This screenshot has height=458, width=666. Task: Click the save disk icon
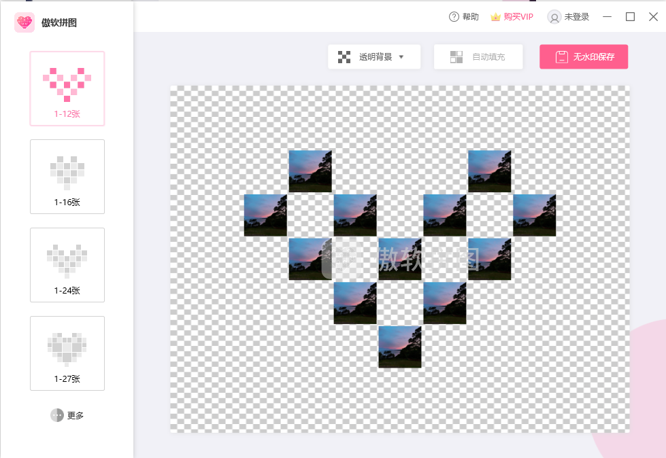[561, 57]
